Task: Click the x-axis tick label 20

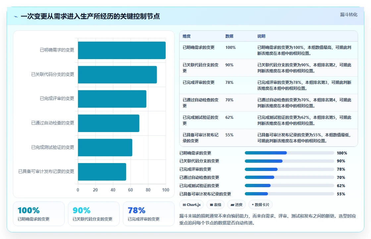Action: coord(95,190)
